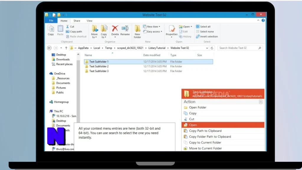302x170 pixels.
Task: Click Local in the address path
Action: [x=97, y=48]
